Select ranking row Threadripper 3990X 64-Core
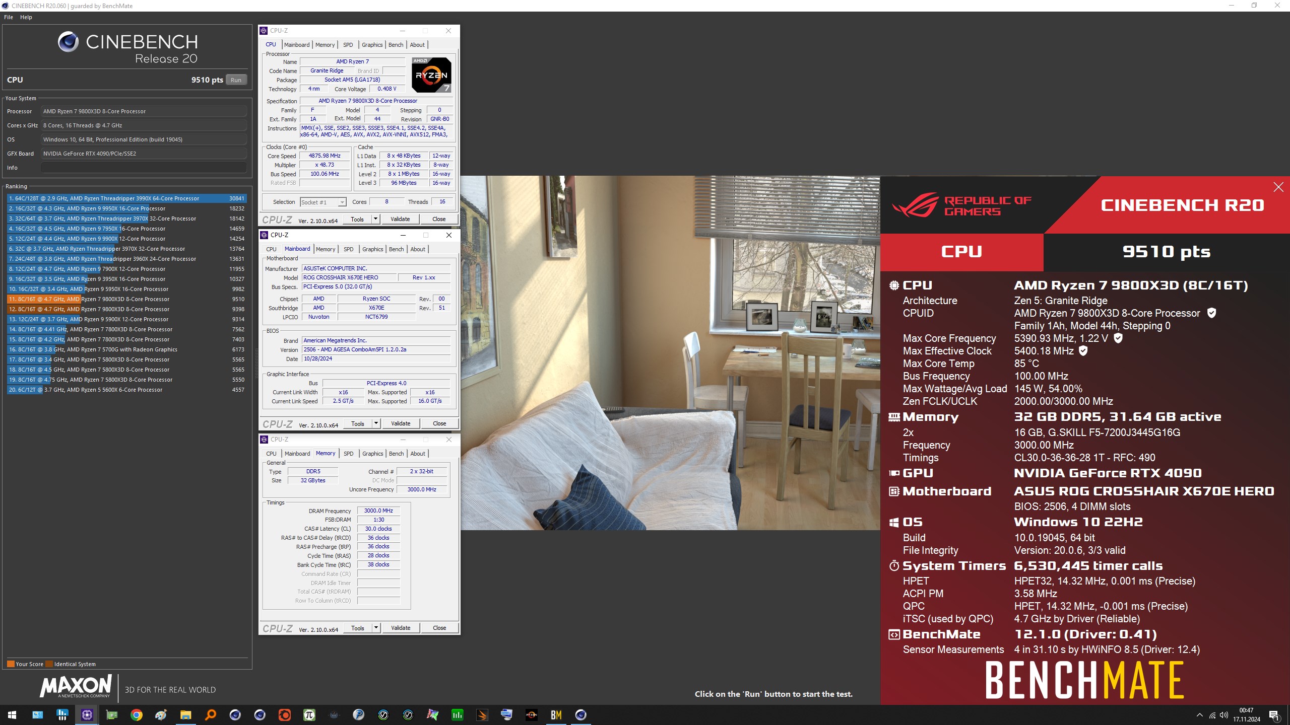Image resolution: width=1290 pixels, height=725 pixels. pyautogui.click(x=126, y=198)
